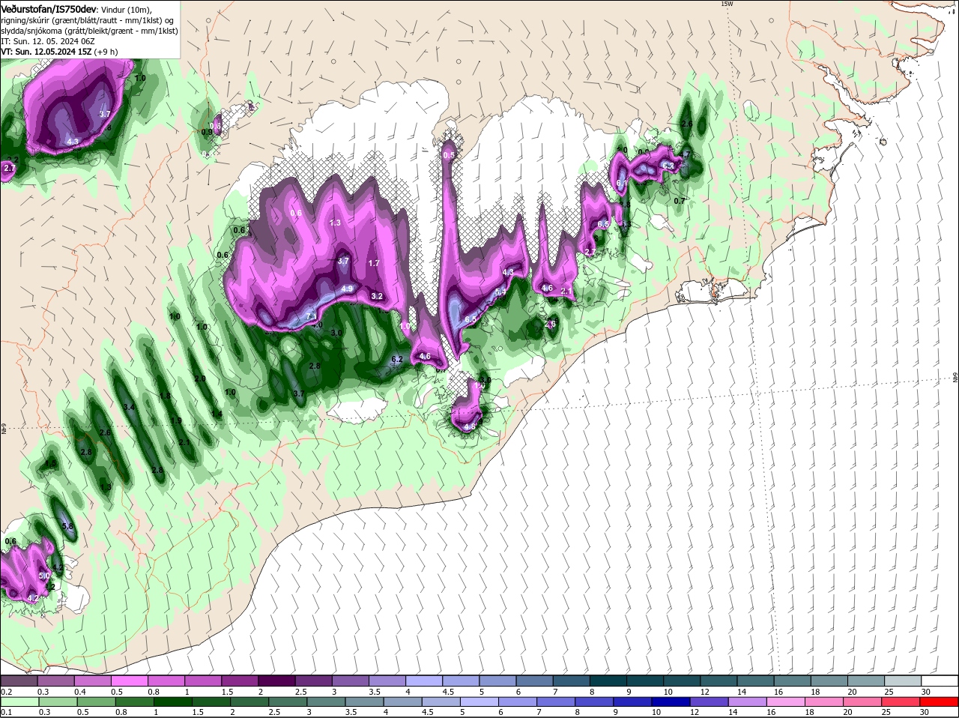959x718 pixels.
Task: Select the '1.4' rain band value
Action: tap(217, 414)
